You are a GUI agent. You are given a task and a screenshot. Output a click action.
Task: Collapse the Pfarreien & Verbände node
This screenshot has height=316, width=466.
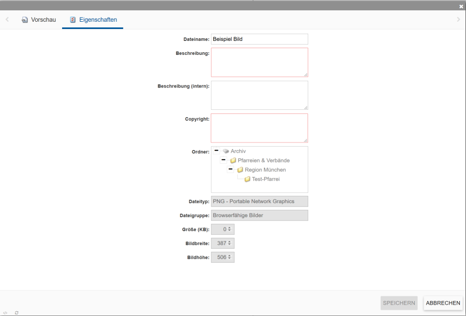pyautogui.click(x=223, y=160)
